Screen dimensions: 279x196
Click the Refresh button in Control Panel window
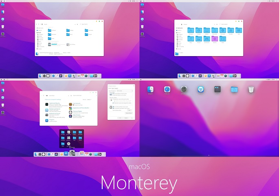click(x=71, y=96)
